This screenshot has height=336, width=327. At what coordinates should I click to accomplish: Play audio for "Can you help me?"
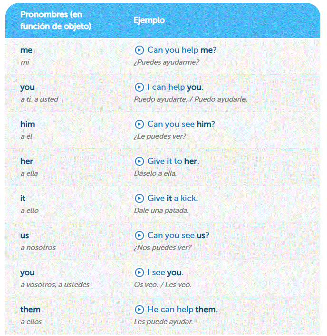[x=139, y=50]
